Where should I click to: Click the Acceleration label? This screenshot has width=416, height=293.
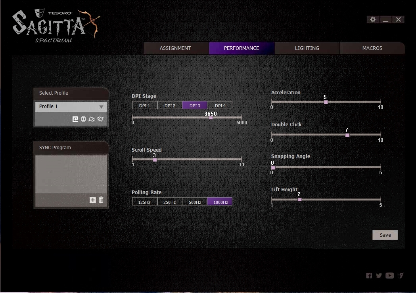click(x=286, y=93)
